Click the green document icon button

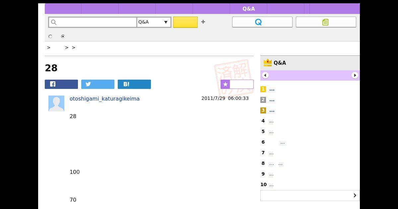[326, 22]
